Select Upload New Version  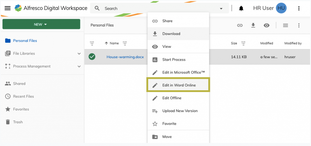(178, 111)
